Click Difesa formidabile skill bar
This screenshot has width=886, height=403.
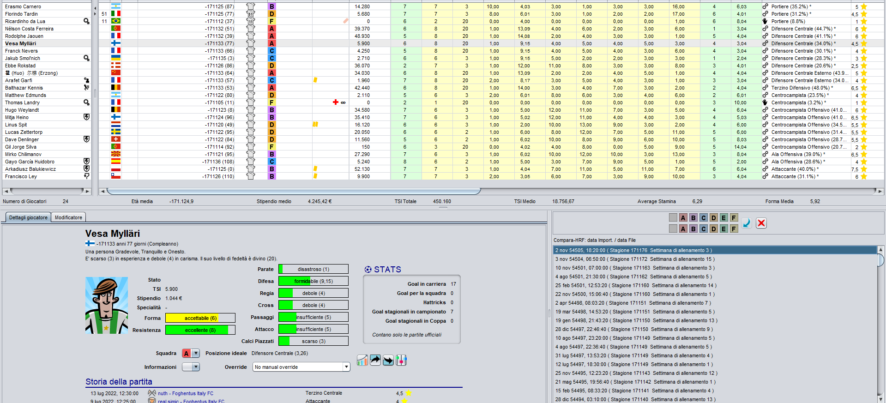coord(313,281)
